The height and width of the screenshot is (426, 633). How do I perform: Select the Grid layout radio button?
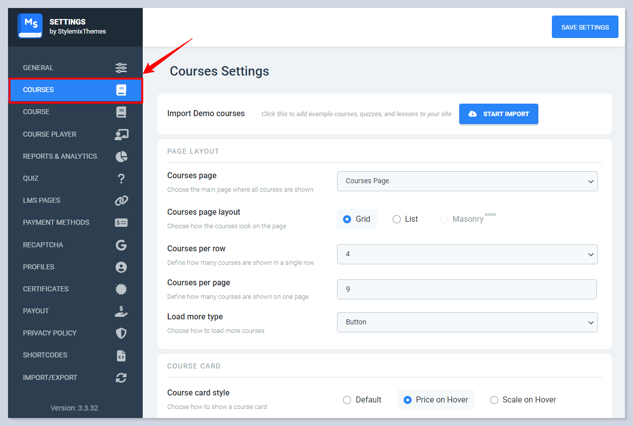click(347, 219)
